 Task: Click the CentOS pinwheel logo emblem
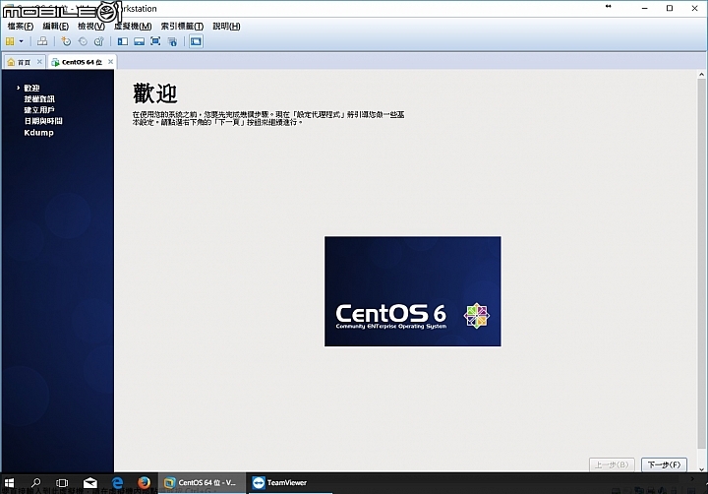pos(477,316)
